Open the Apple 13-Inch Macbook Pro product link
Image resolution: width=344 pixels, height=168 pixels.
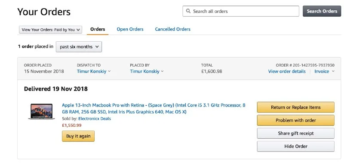pyautogui.click(x=154, y=109)
